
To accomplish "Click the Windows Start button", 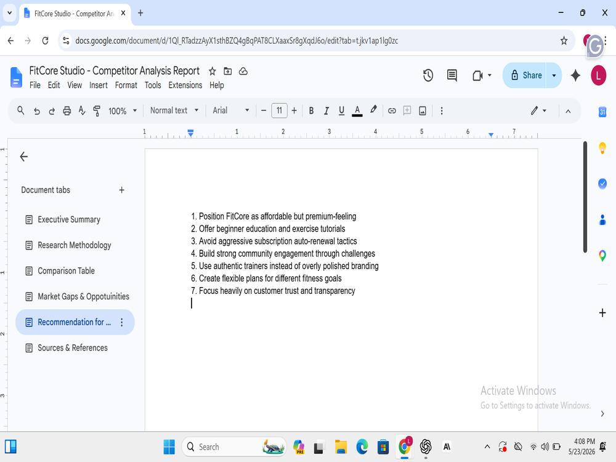I will [169, 447].
